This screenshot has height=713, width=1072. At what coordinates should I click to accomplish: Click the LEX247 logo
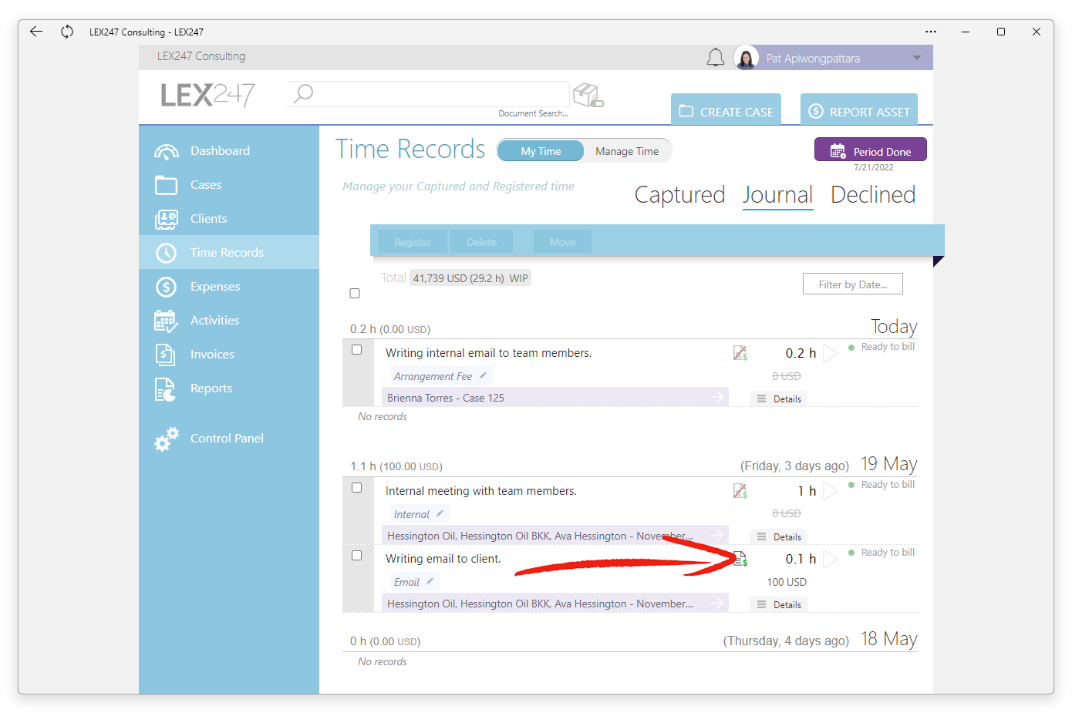(x=207, y=95)
